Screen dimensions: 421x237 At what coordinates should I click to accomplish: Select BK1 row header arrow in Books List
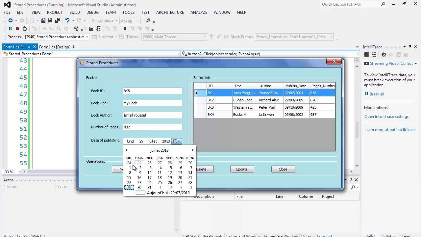click(200, 93)
